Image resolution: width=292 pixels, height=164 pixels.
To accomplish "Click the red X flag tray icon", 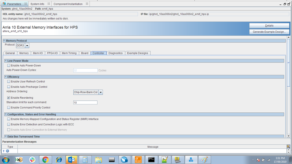I will [258, 160].
